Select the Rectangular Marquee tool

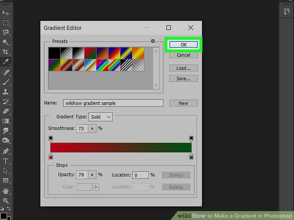tap(5, 23)
